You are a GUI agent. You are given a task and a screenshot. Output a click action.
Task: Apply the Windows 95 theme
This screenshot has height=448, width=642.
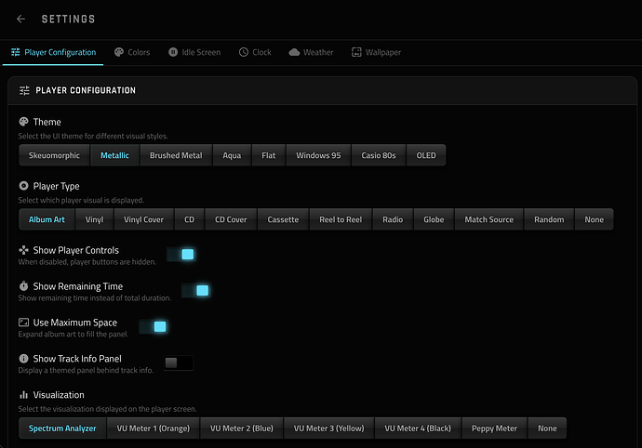click(x=318, y=155)
